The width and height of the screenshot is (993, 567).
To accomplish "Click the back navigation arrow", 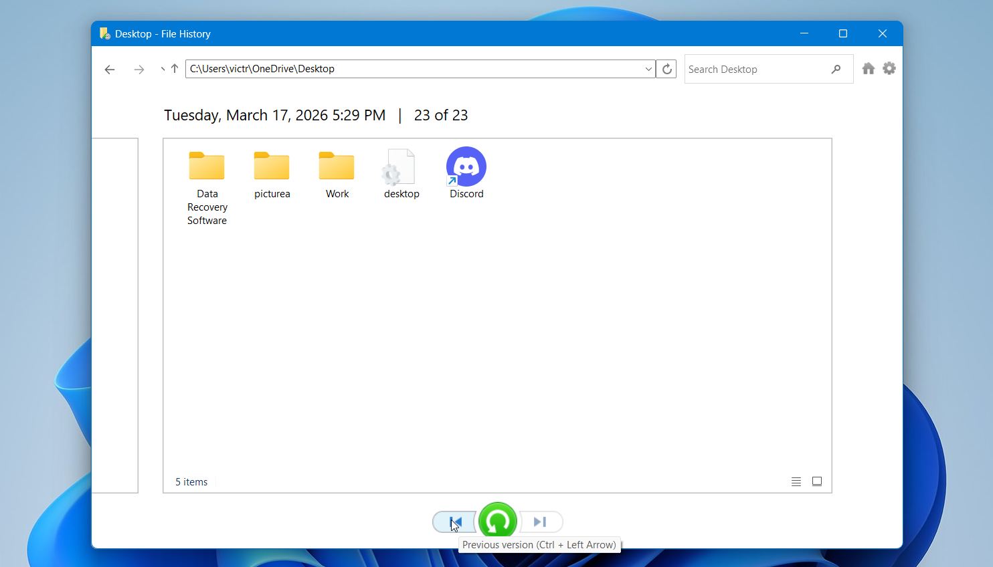I will pos(110,69).
